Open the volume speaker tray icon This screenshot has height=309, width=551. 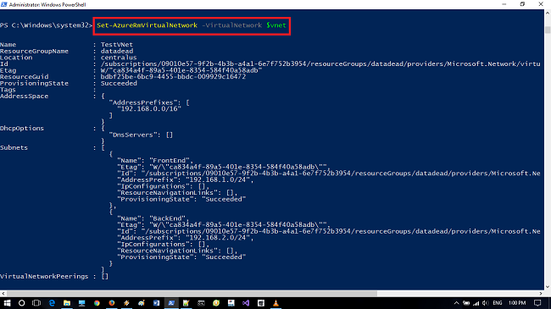[485, 303]
